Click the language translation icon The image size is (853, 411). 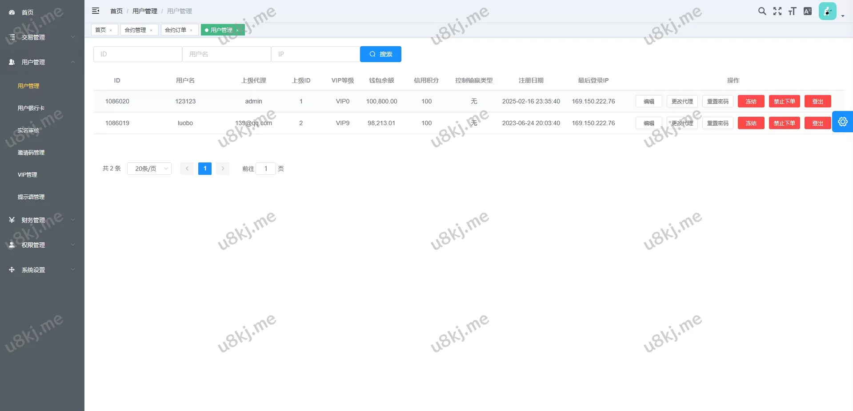[x=808, y=11]
